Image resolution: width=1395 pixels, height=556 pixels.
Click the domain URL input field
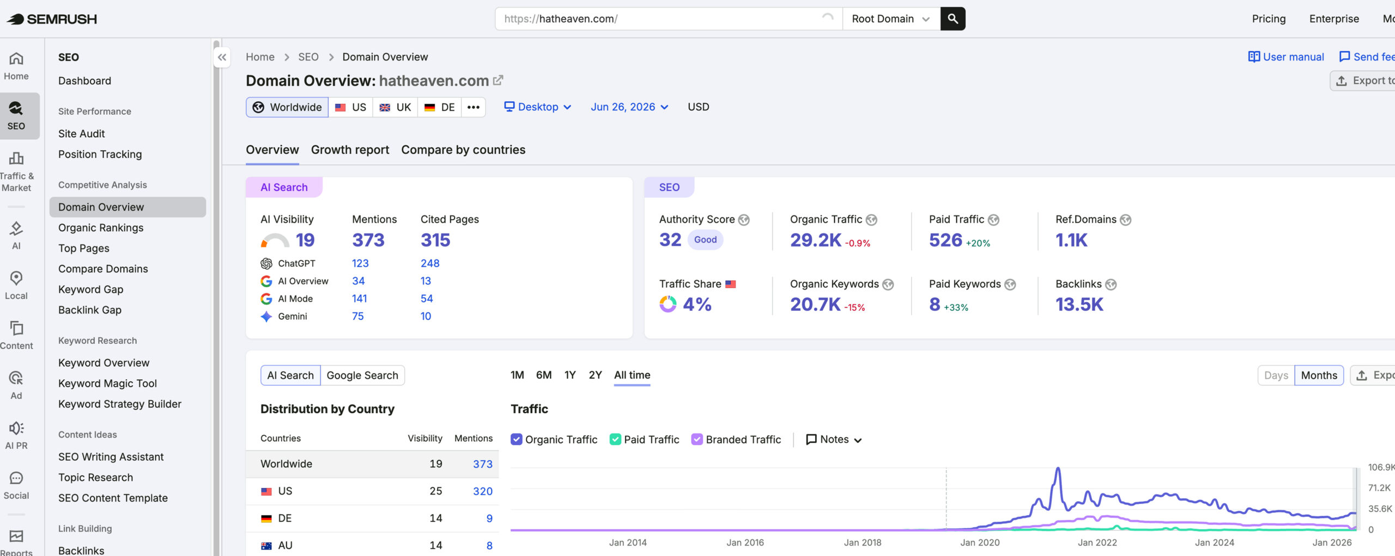coord(669,19)
